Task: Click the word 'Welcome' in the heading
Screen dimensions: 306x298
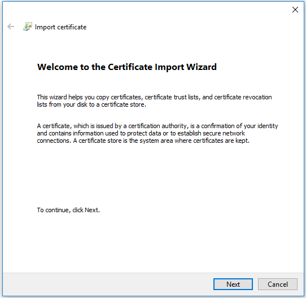Action: (58, 67)
